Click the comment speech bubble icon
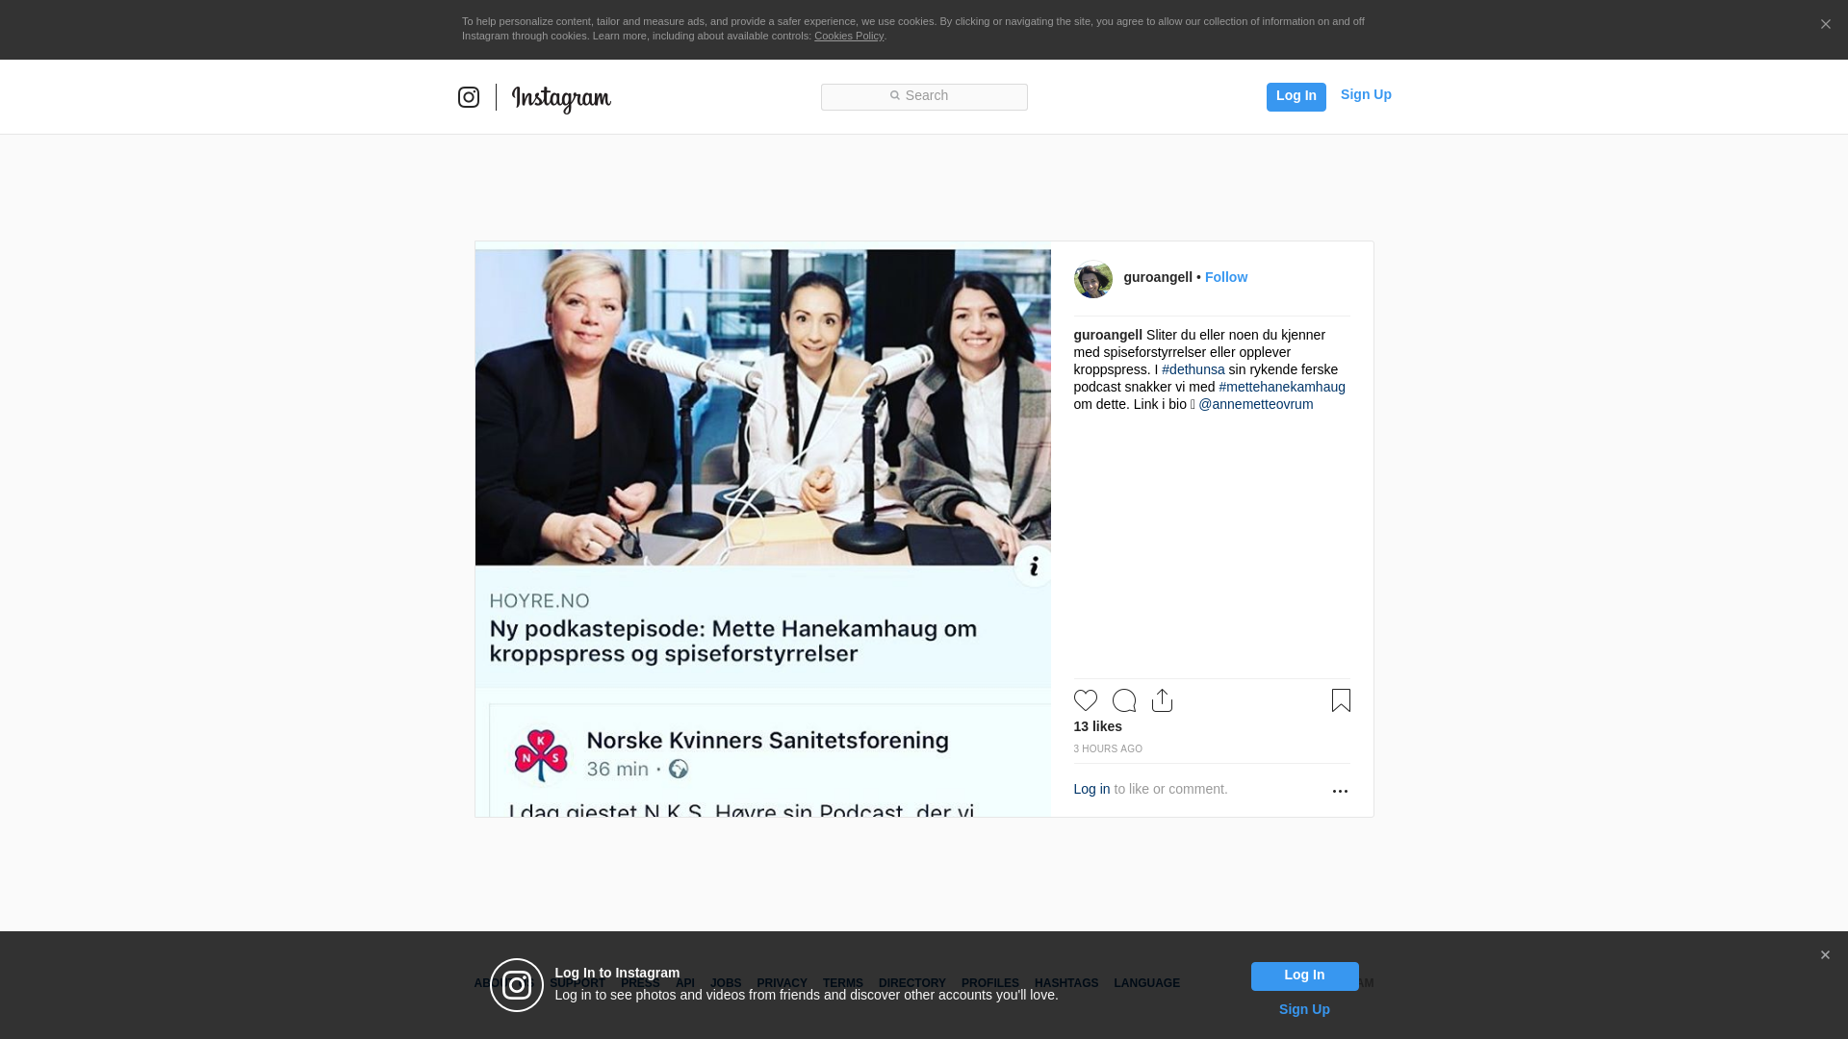Screen dimensions: 1848x1039 (1123, 700)
